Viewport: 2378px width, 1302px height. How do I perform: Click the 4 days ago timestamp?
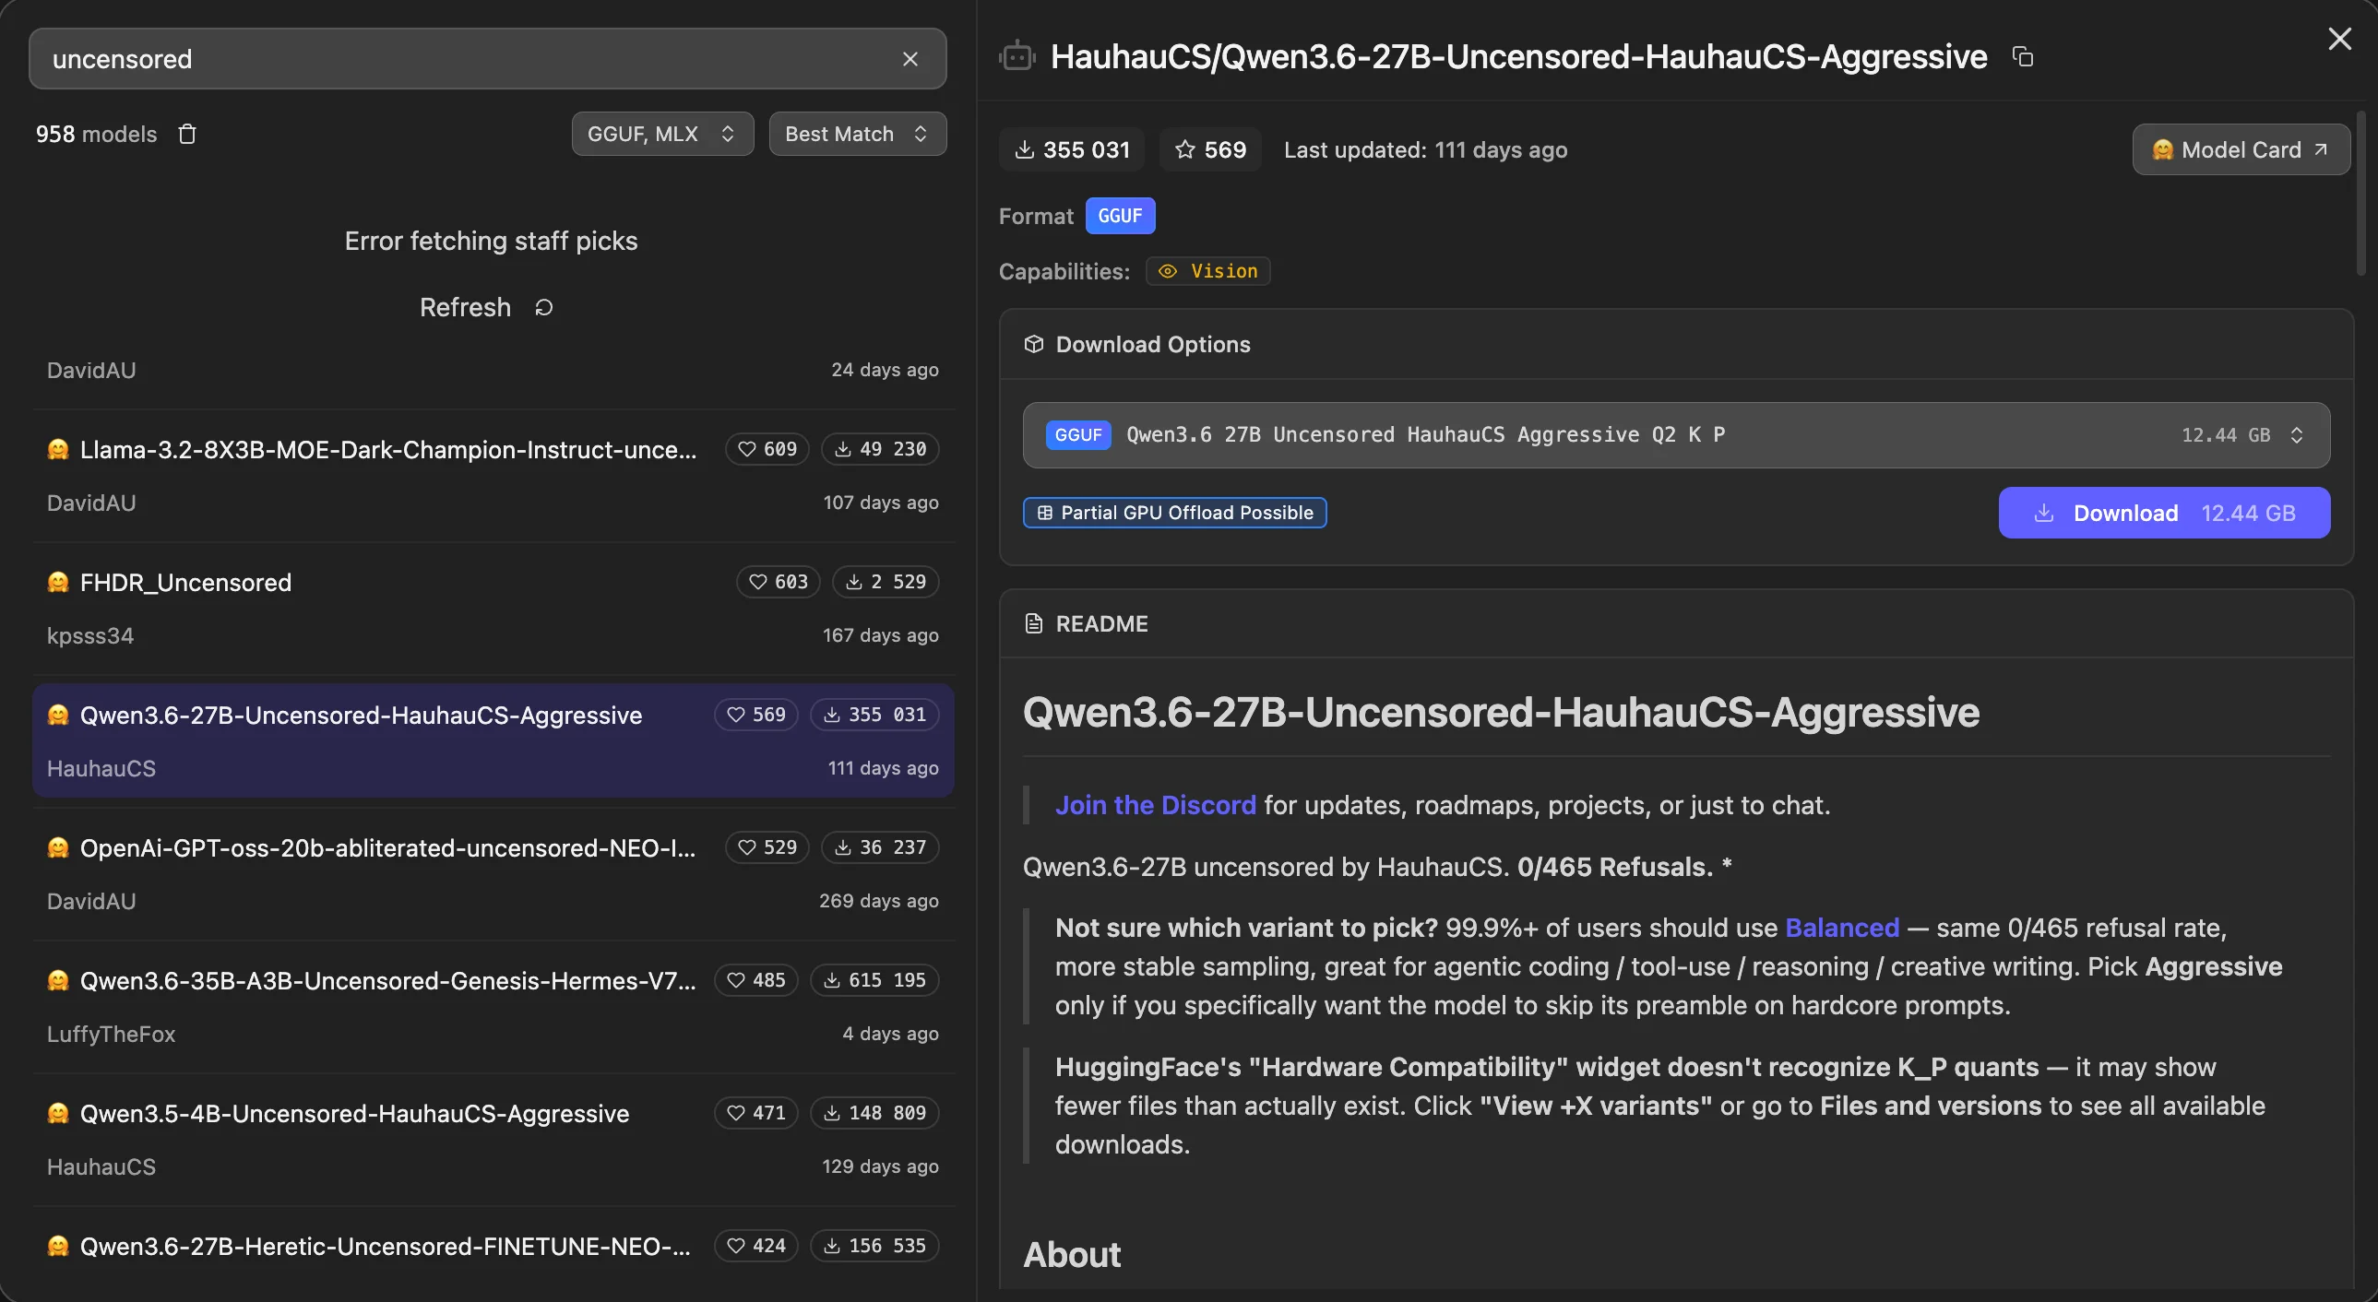click(890, 1035)
